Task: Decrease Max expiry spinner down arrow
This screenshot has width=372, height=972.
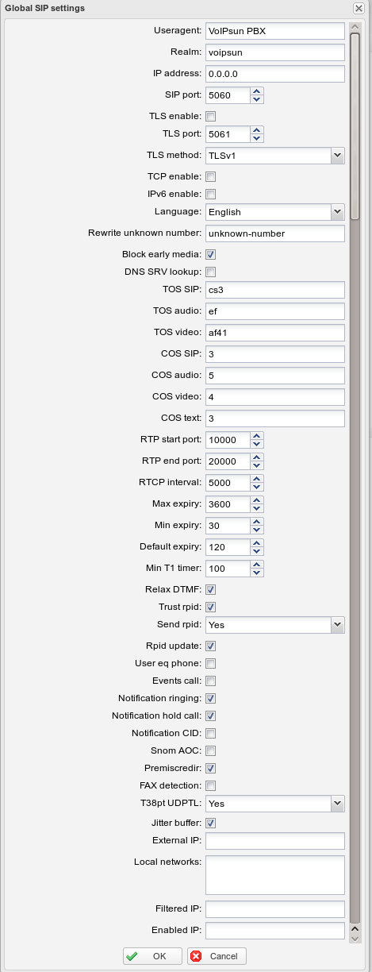Action: click(256, 509)
